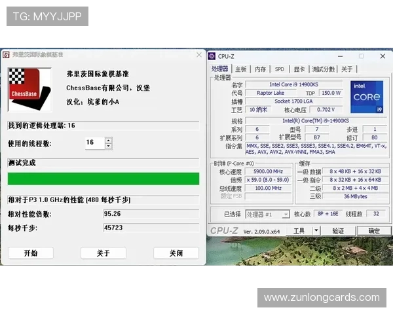Screen dimensions: 393x314
Task: Increase thread count with up arrow
Action: click(x=109, y=140)
